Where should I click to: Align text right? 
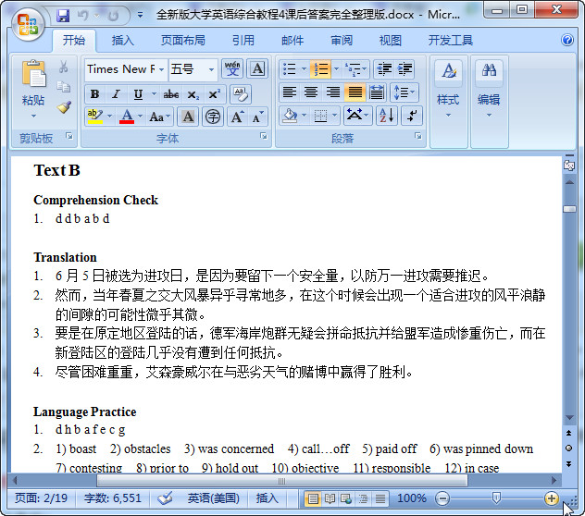[333, 92]
